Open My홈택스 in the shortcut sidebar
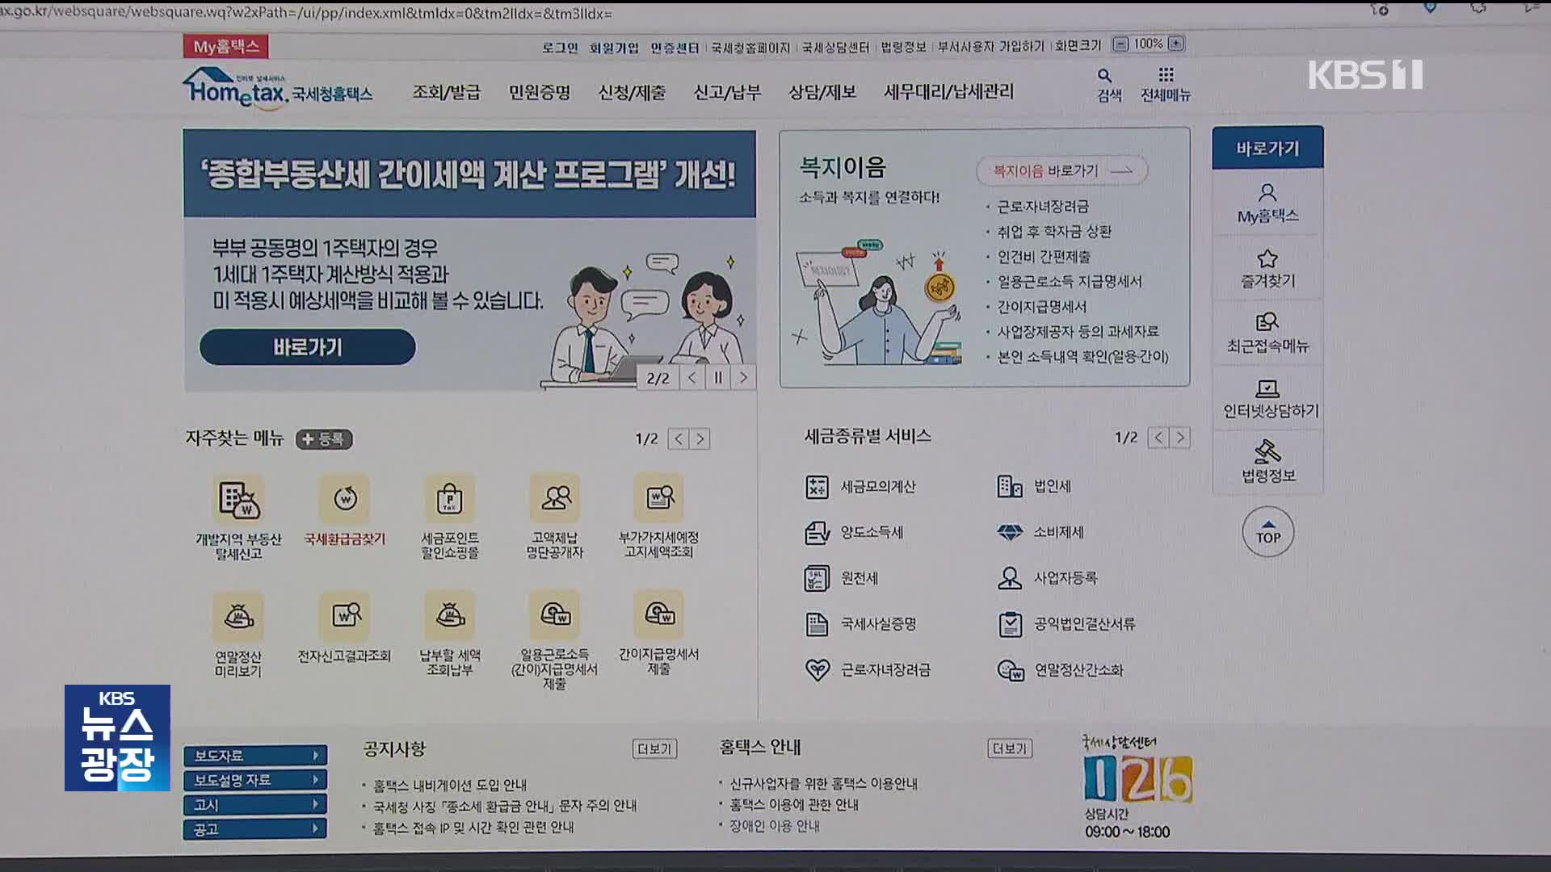Image resolution: width=1551 pixels, height=872 pixels. [x=1267, y=203]
